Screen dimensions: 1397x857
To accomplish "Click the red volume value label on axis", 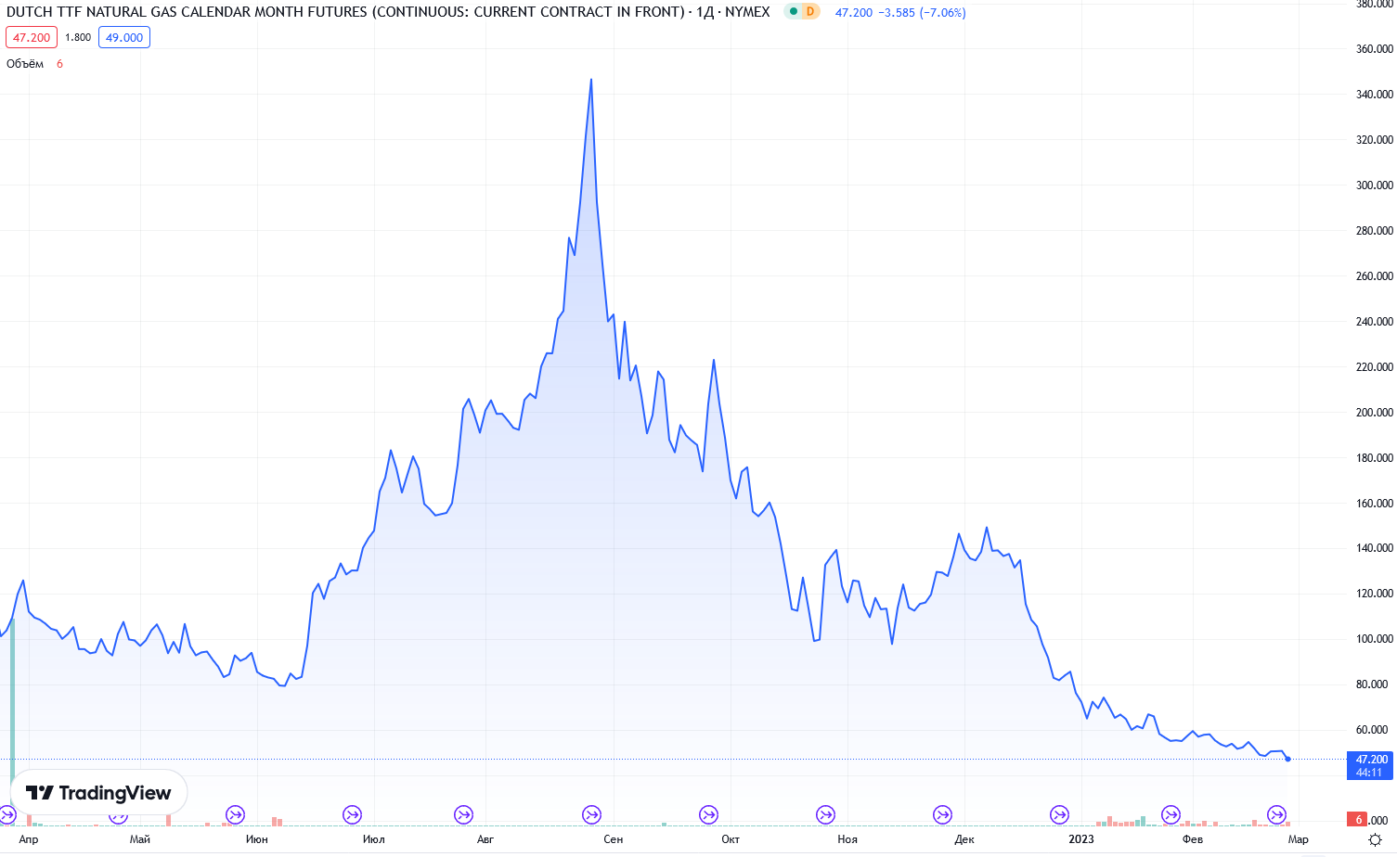I will 1358,820.
